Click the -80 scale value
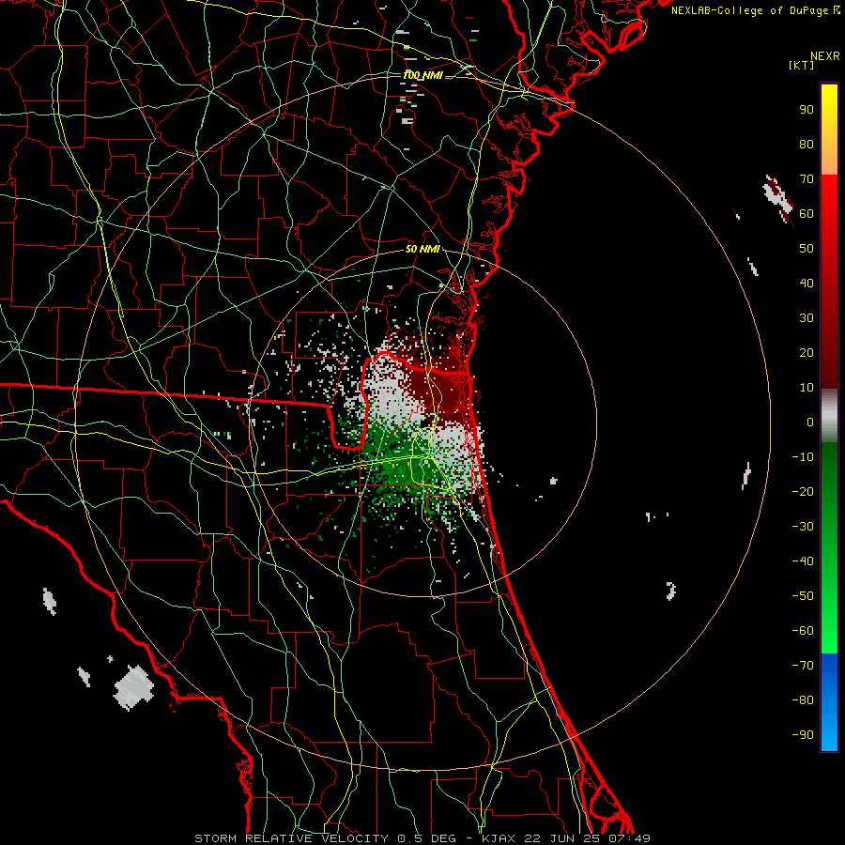 coord(803,700)
